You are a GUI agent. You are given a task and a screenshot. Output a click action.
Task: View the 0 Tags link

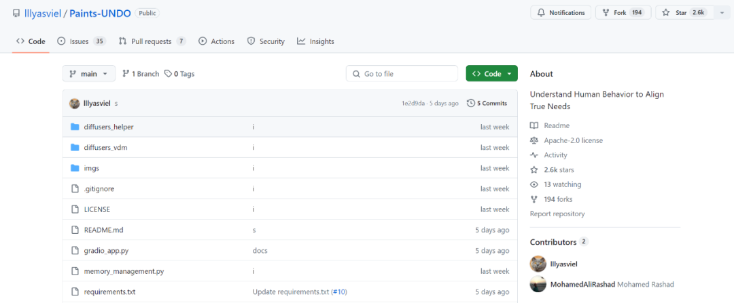(179, 74)
